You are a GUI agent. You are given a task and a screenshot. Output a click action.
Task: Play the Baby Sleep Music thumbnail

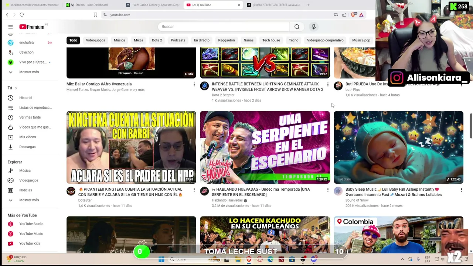click(398, 147)
